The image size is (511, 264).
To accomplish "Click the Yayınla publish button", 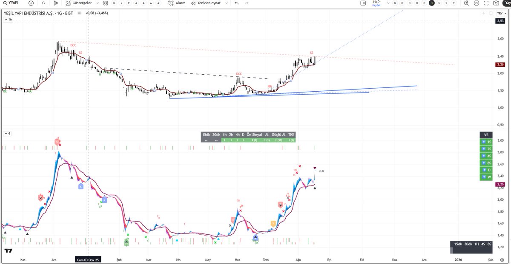I will click(x=507, y=3).
